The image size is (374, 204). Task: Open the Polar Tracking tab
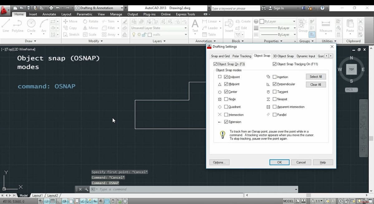tap(242, 56)
